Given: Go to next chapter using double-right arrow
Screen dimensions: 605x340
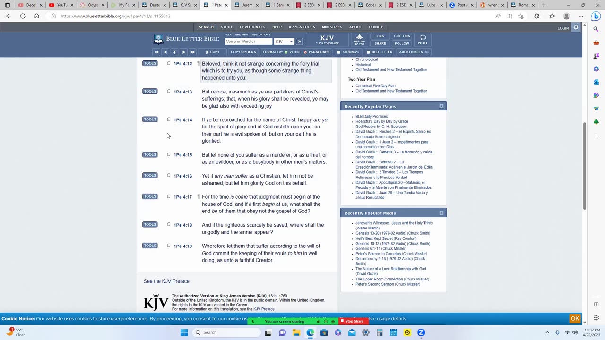Looking at the screenshot, I should pos(192,52).
